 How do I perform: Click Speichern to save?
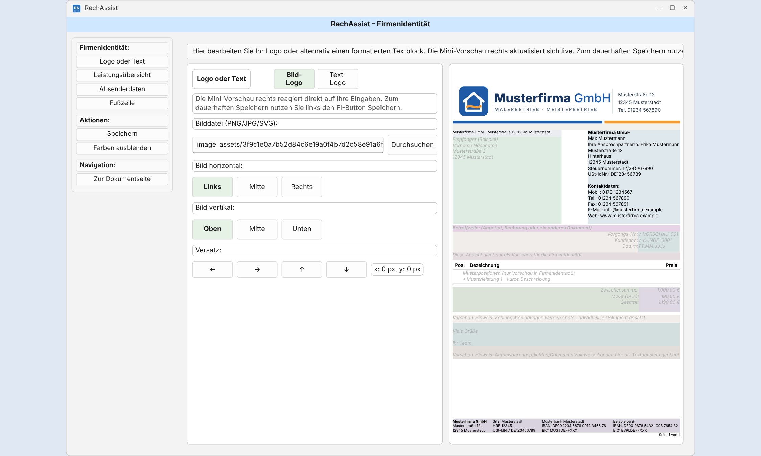(x=122, y=134)
